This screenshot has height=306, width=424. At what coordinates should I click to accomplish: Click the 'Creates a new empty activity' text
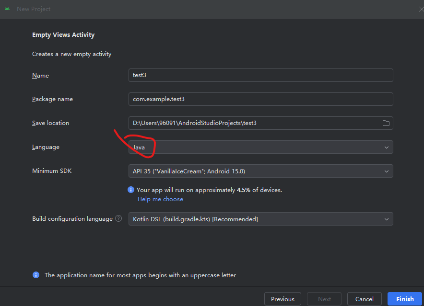[x=71, y=54]
